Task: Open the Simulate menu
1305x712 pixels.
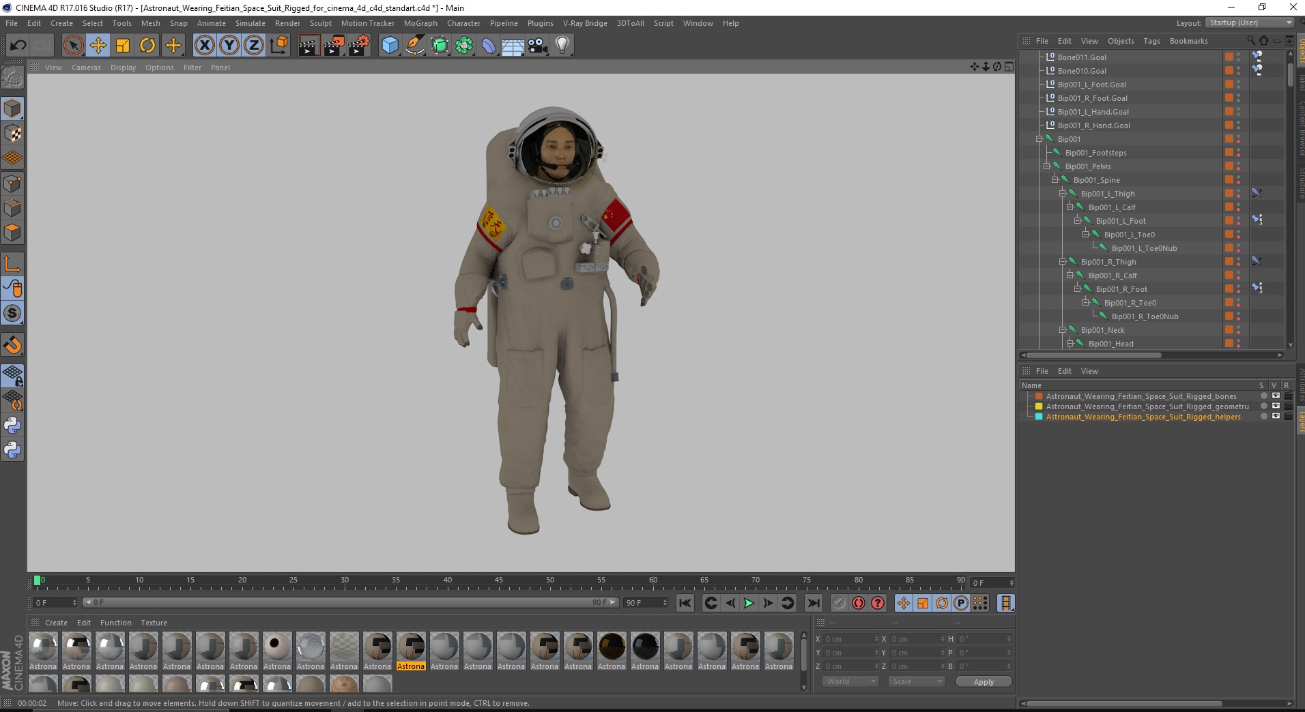Action: click(x=250, y=23)
